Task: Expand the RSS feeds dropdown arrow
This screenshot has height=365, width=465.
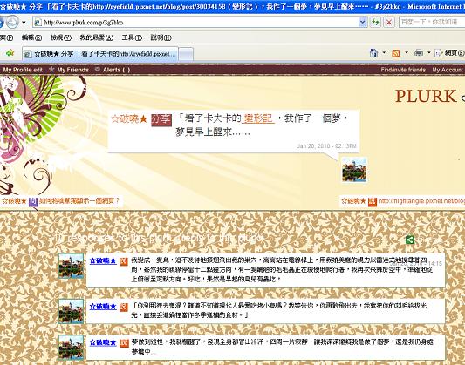Action: click(407, 53)
